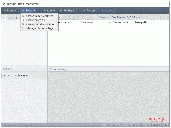
Task: Click the Rename Expert app icon in title bar
Action: 4,4
